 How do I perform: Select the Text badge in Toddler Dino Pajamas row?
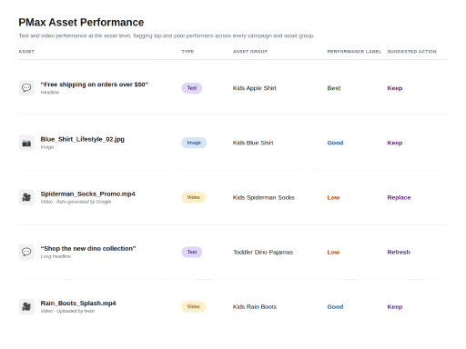point(192,252)
